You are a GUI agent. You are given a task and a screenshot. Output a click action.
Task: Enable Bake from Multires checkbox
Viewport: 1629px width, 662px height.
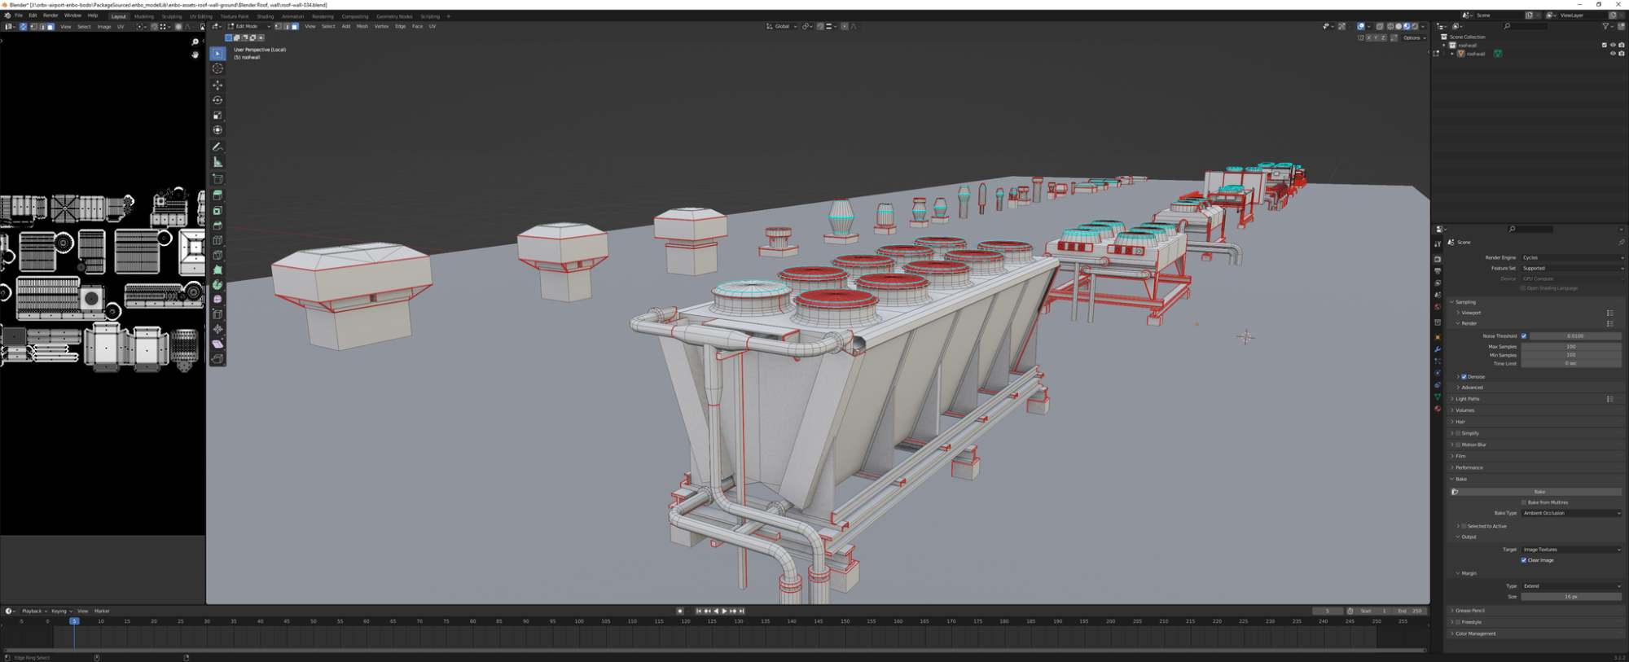(1524, 502)
